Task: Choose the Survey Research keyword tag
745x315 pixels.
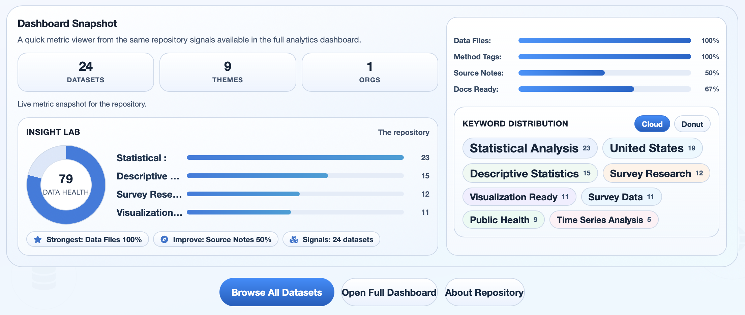Action: coord(656,173)
